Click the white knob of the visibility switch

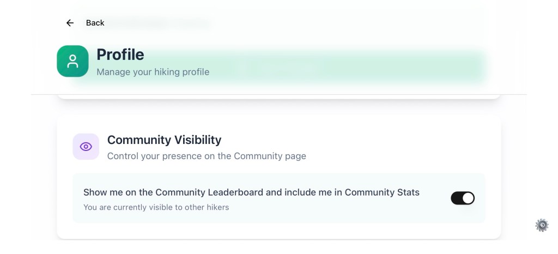click(468, 198)
